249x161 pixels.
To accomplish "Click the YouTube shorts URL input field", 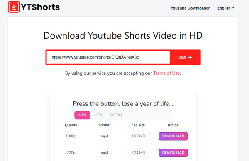I will pos(108,57).
